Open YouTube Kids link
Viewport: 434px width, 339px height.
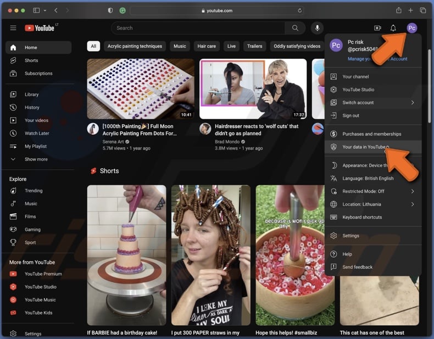(38, 313)
